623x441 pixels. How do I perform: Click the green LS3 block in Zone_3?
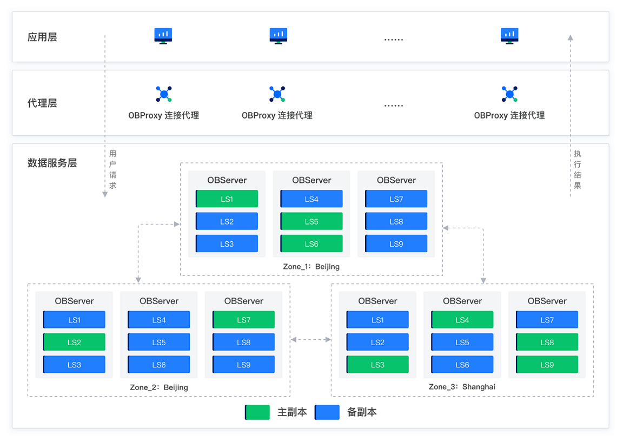point(377,364)
